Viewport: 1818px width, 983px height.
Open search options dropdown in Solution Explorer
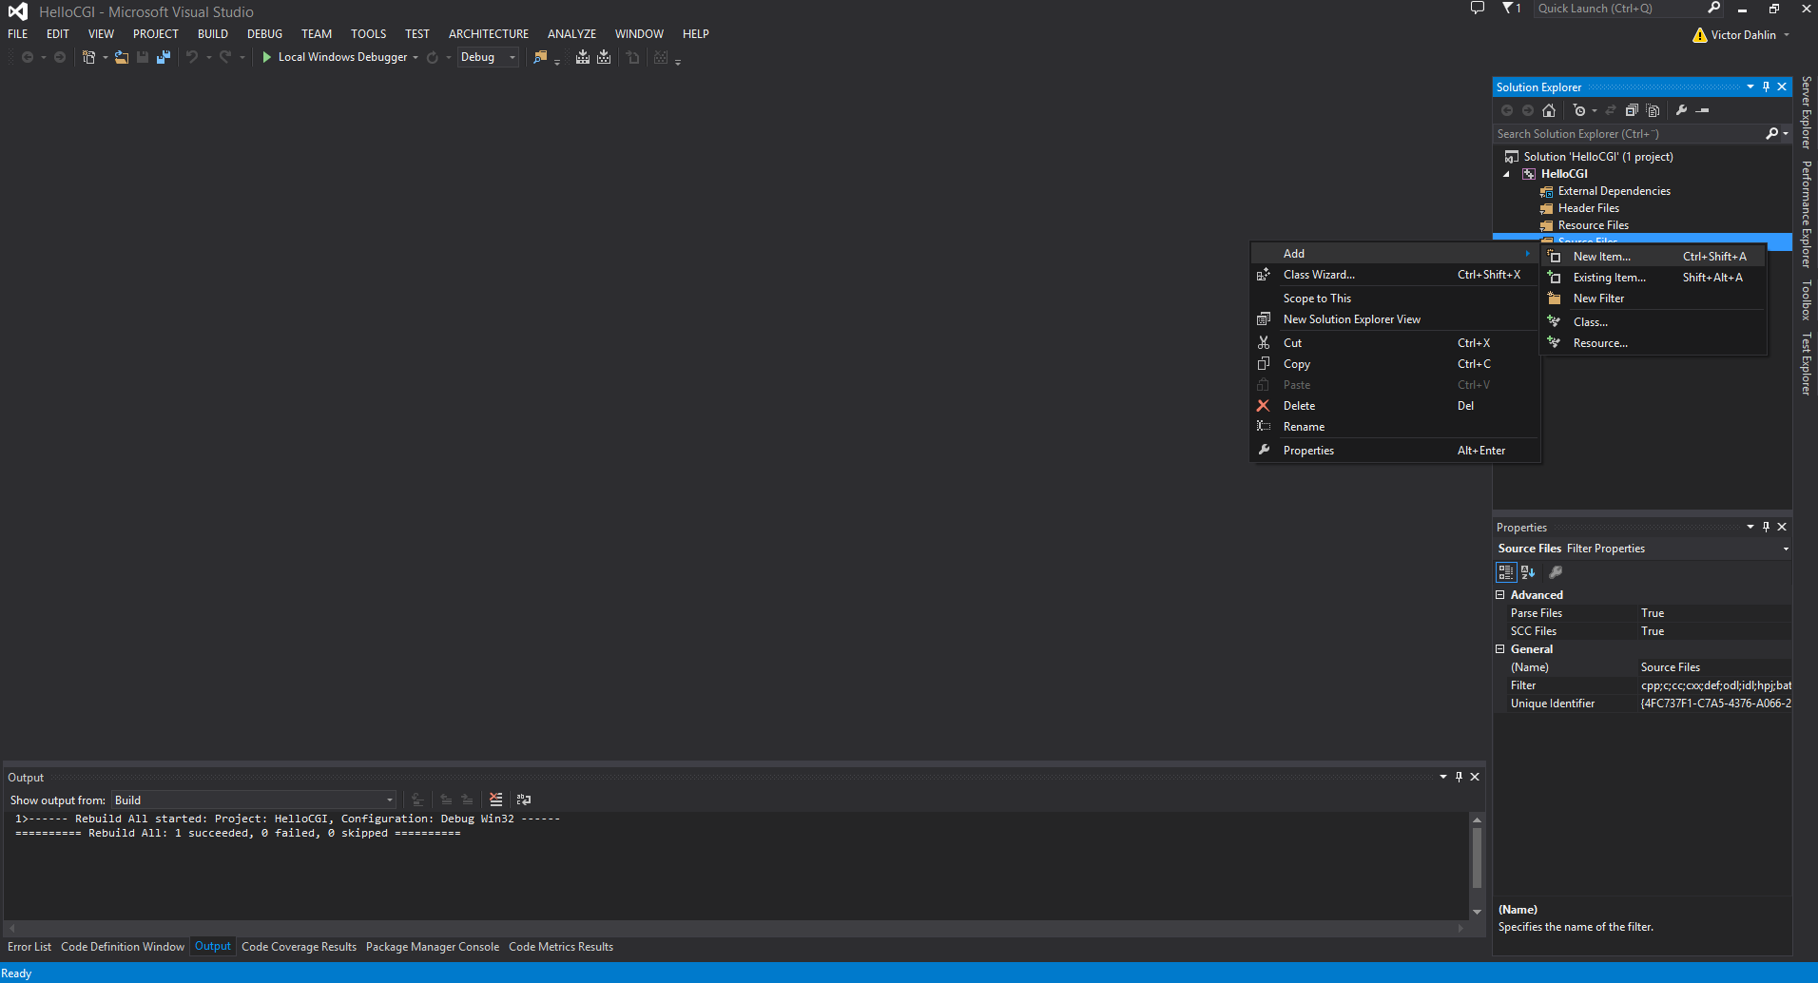point(1786,134)
